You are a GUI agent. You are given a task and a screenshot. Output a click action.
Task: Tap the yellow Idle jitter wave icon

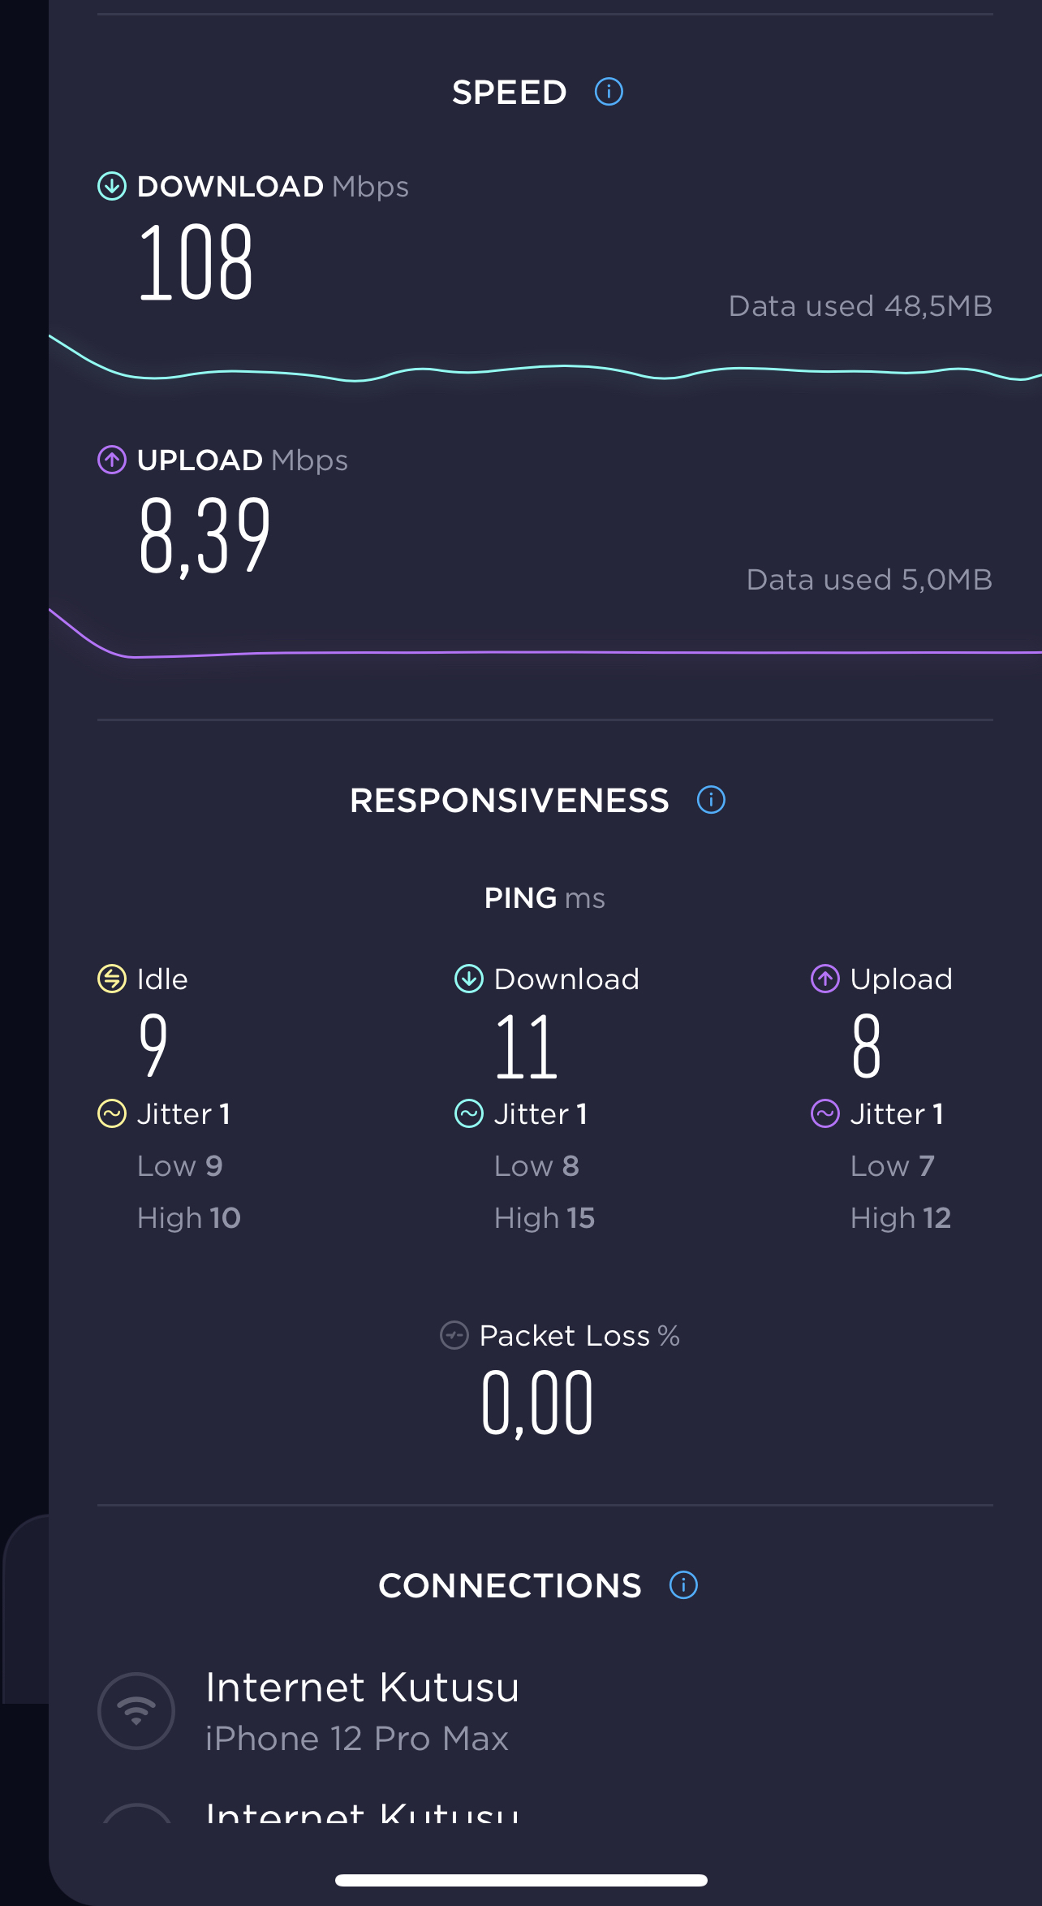click(112, 1113)
